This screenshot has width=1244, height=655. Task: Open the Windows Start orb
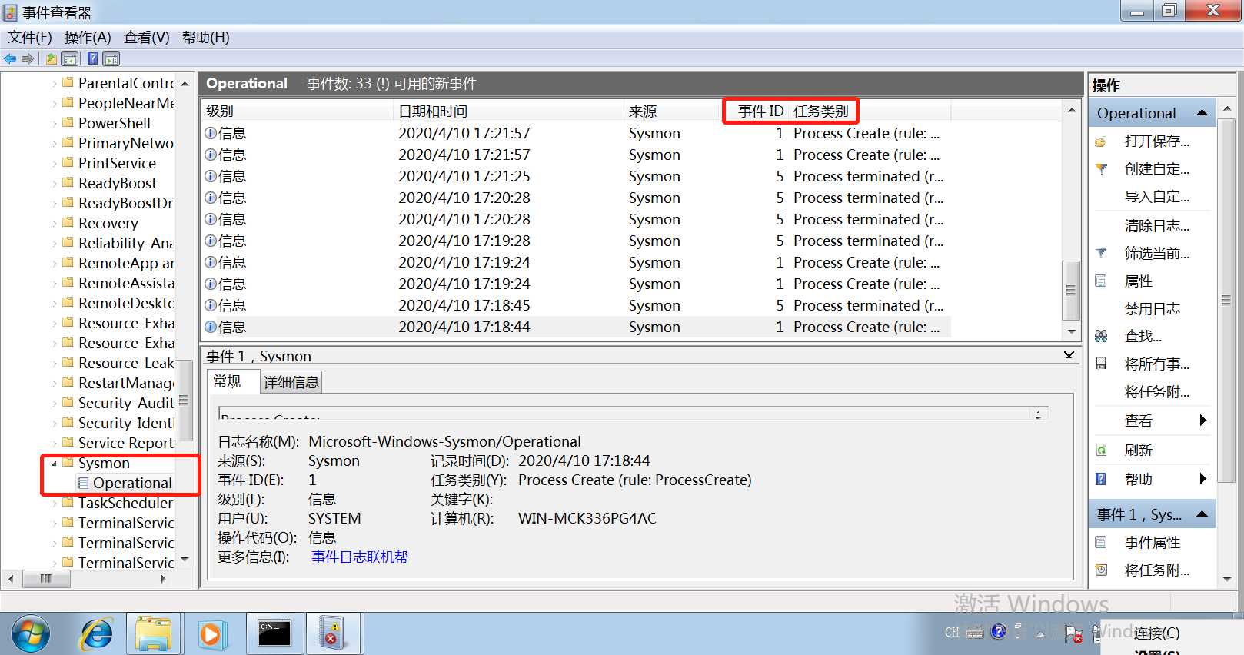pos(31,634)
